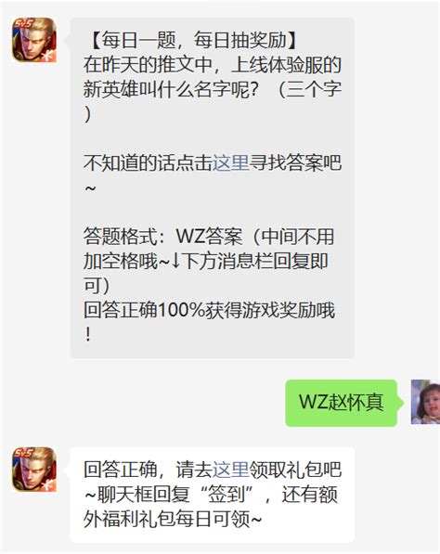Click the ~聊天框回复 text in the white bubble
The image size is (440, 554).
[x=137, y=495]
